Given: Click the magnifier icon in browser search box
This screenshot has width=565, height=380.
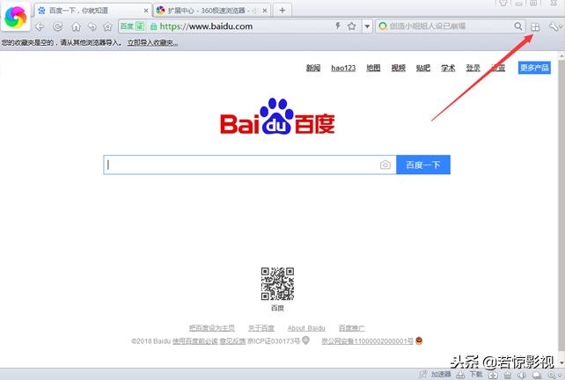Looking at the screenshot, I should pos(517,26).
